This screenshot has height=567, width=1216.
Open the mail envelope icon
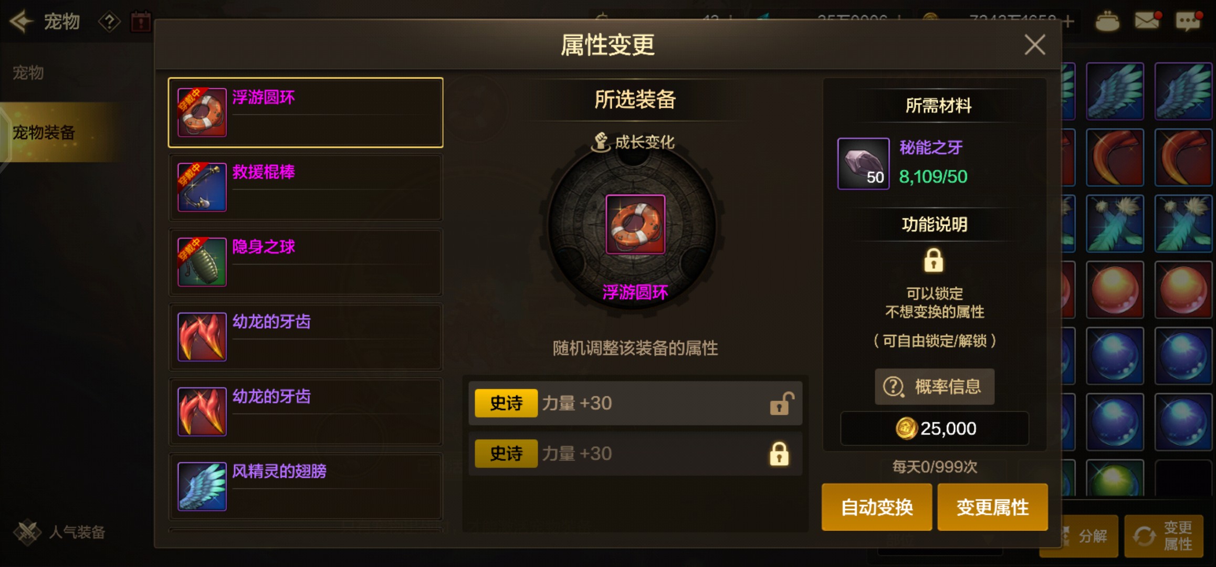1148,21
